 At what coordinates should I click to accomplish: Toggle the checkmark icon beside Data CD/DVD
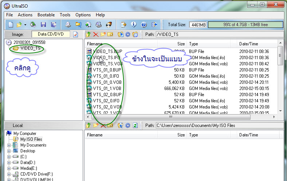[x=75, y=34]
